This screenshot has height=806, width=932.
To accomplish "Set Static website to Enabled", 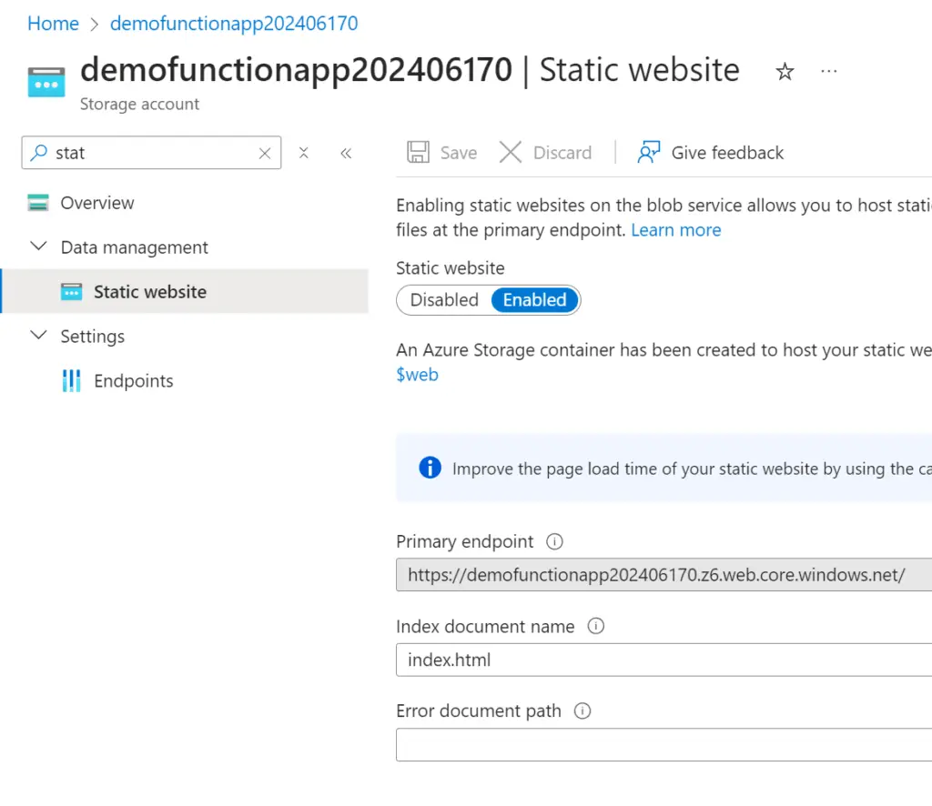I will [534, 300].
